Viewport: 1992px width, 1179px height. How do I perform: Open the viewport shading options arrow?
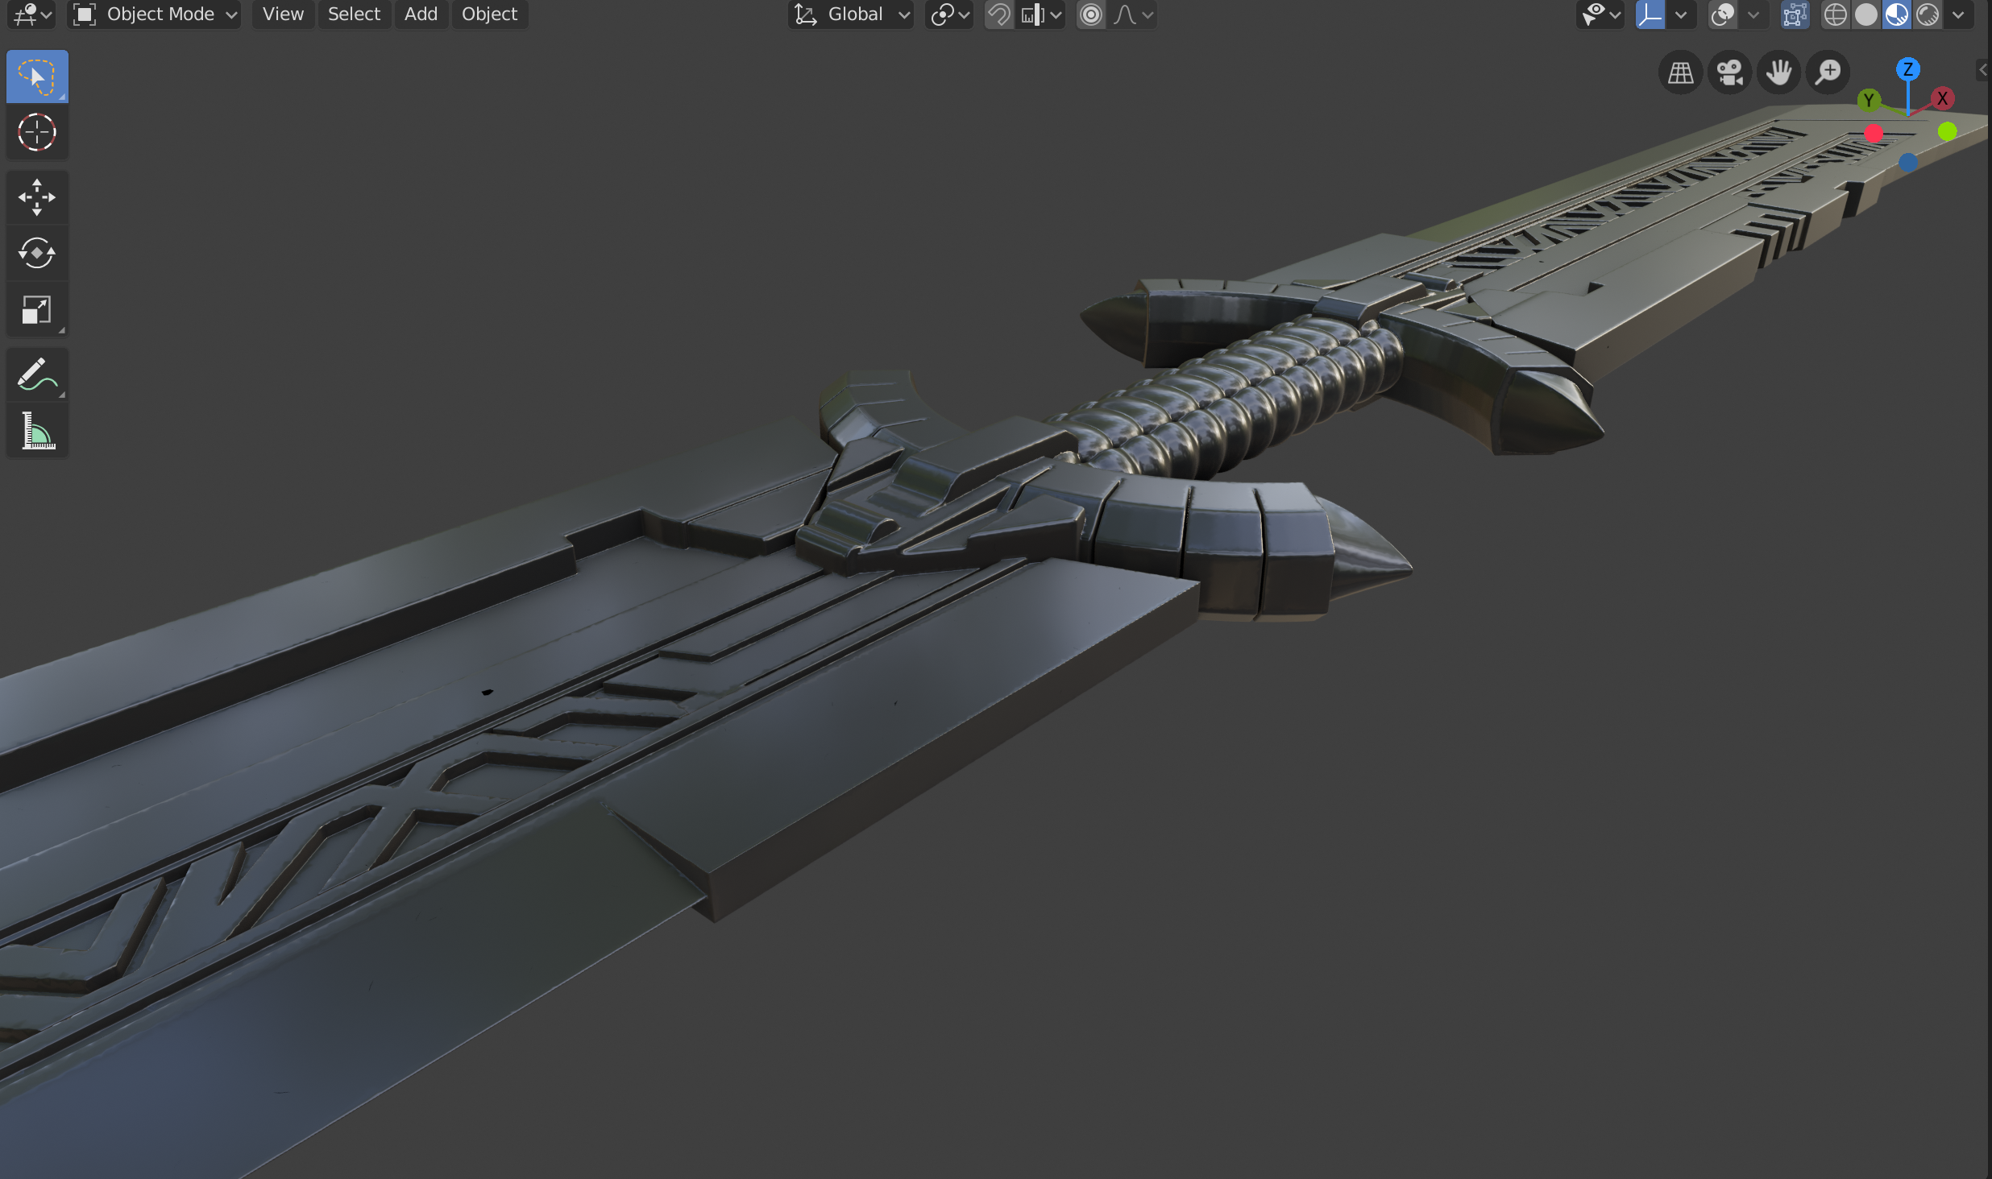(x=1958, y=14)
